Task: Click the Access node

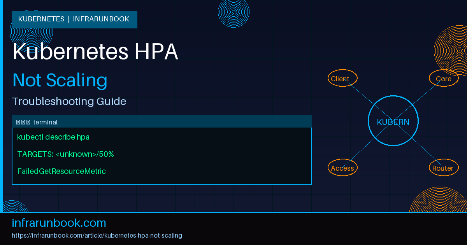Action: click(x=342, y=168)
